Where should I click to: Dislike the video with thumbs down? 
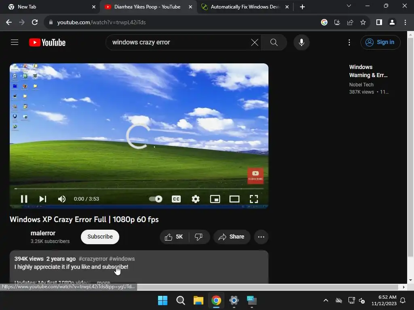coord(199,237)
